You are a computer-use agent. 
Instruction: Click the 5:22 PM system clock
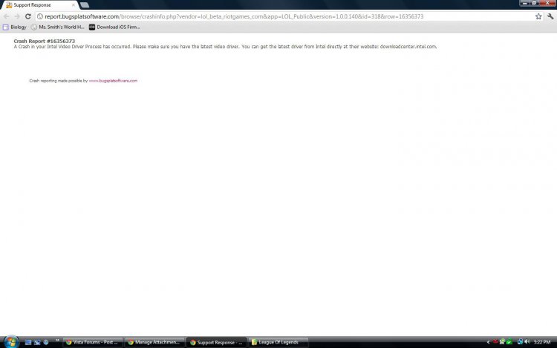tap(542, 342)
